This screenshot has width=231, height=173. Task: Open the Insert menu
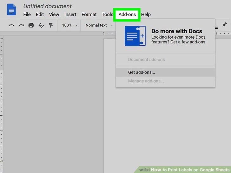[70, 15]
